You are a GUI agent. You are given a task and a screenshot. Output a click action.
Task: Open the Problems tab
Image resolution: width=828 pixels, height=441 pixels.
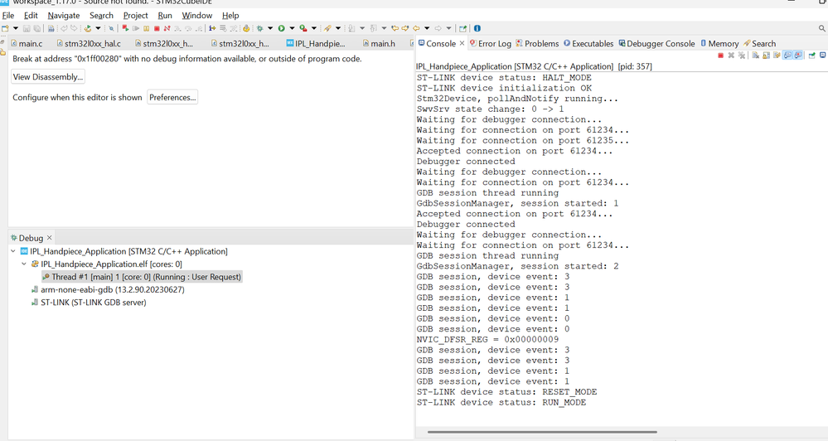pyautogui.click(x=537, y=44)
